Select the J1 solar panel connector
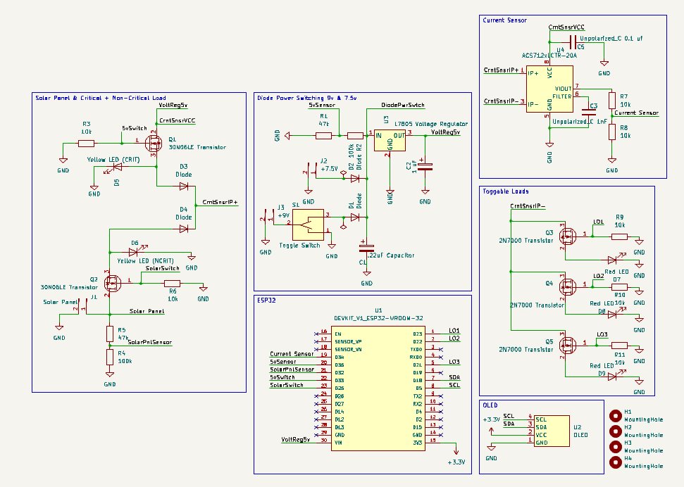Image resolution: width=684 pixels, height=487 pixels. 81,306
